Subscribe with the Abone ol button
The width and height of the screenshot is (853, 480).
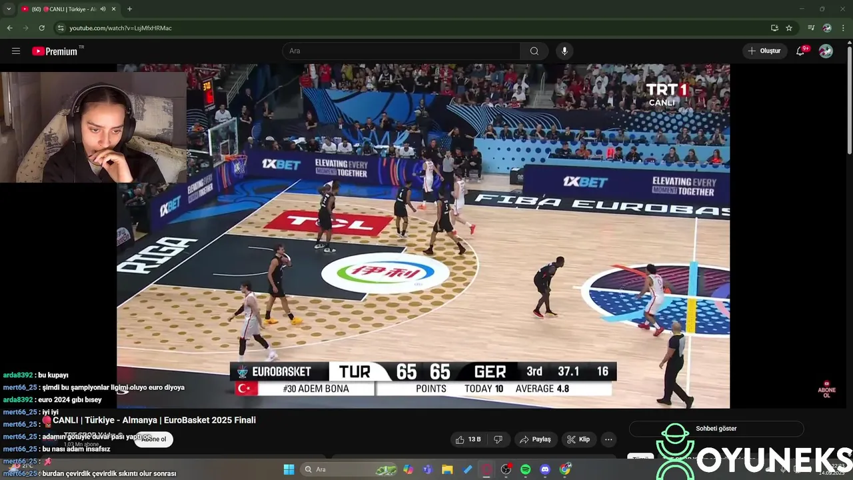point(154,439)
